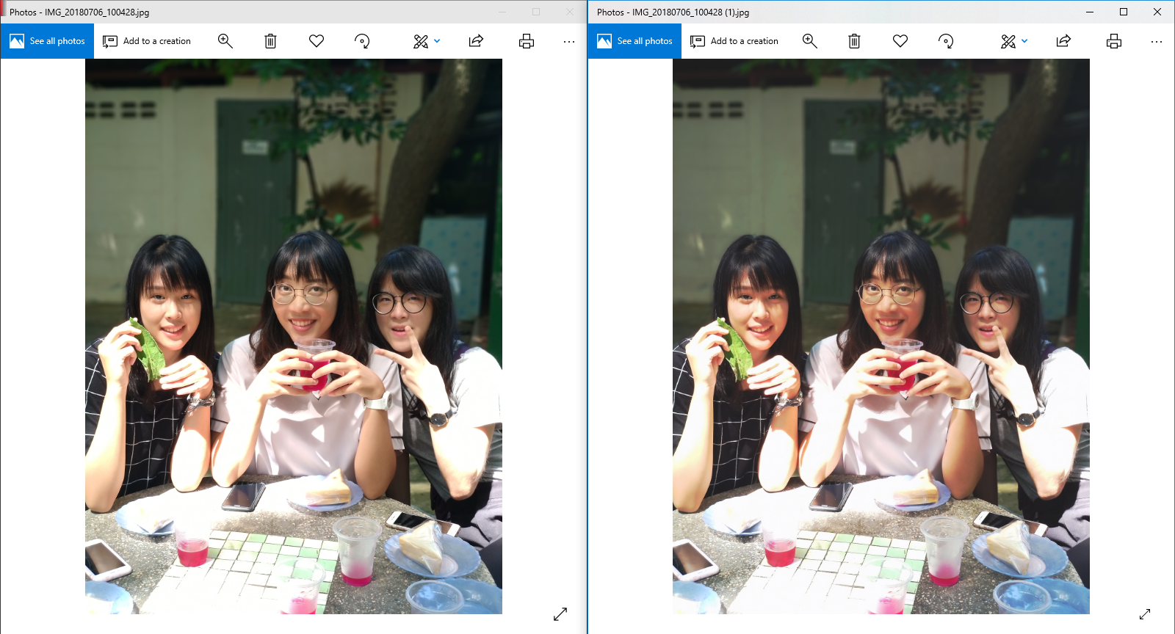This screenshot has height=634, width=1175.
Task: Open the See more menu in left window
Action: click(x=569, y=42)
